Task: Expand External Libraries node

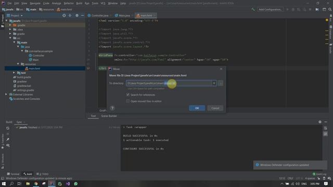Action: (6, 95)
